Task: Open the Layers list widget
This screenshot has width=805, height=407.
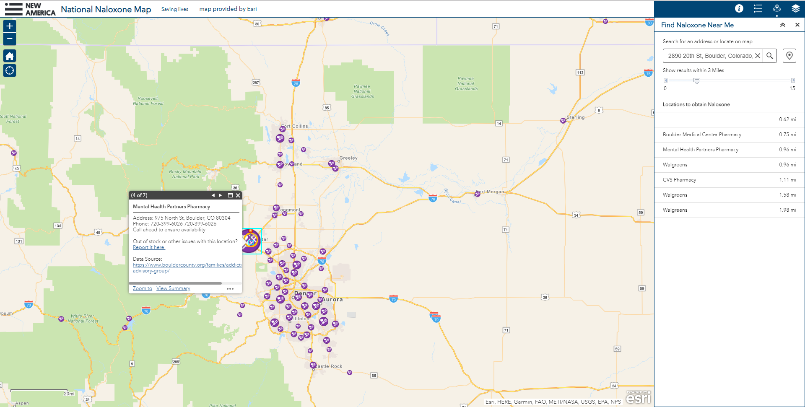Action: pyautogui.click(x=795, y=8)
